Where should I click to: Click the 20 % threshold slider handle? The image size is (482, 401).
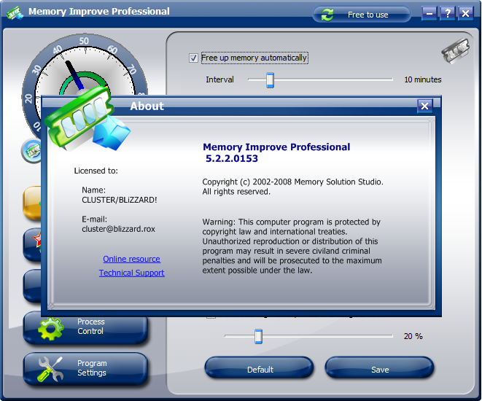coord(259,336)
